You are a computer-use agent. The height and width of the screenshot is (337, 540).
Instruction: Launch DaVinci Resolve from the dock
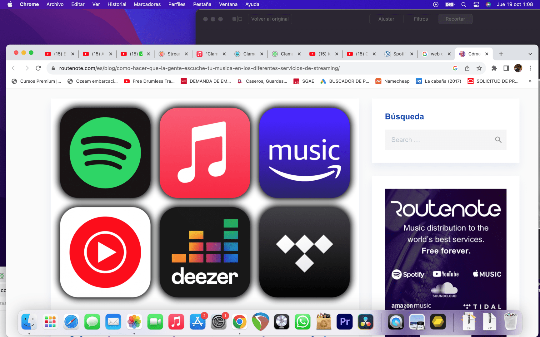click(366, 322)
